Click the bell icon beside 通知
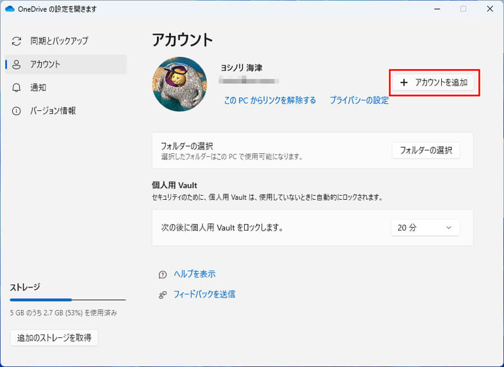The image size is (504, 367). tap(16, 88)
